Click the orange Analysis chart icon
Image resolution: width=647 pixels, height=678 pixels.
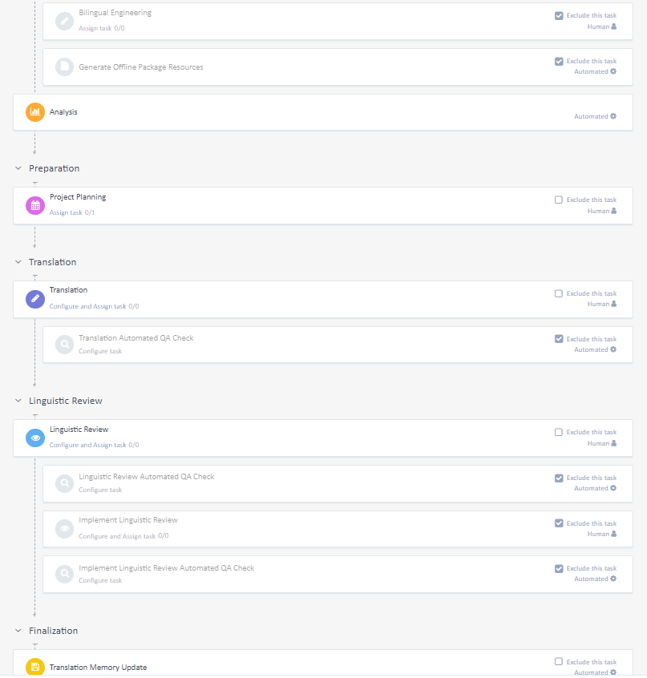click(x=35, y=112)
